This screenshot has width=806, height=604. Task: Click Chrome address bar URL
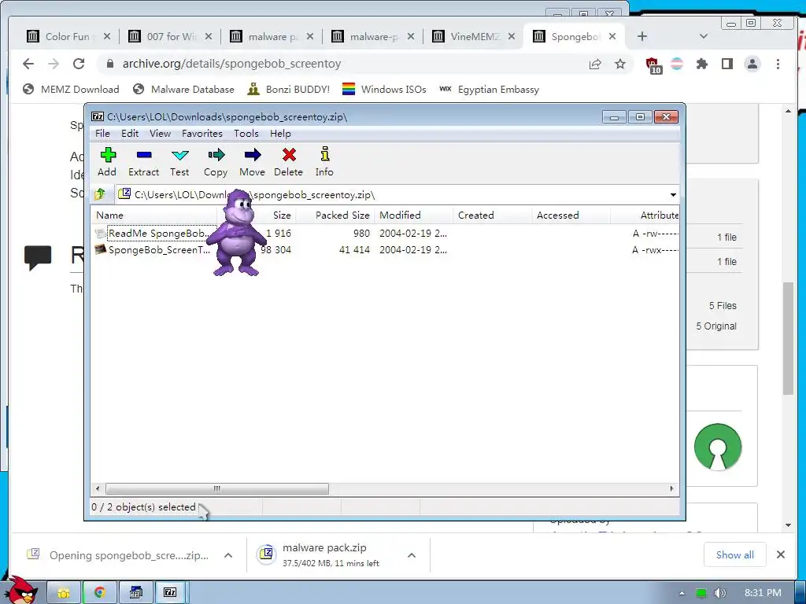pyautogui.click(x=231, y=64)
